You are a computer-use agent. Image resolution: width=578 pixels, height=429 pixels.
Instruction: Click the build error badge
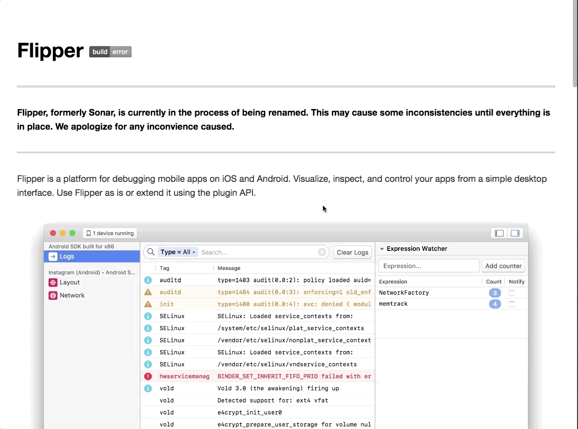110,52
